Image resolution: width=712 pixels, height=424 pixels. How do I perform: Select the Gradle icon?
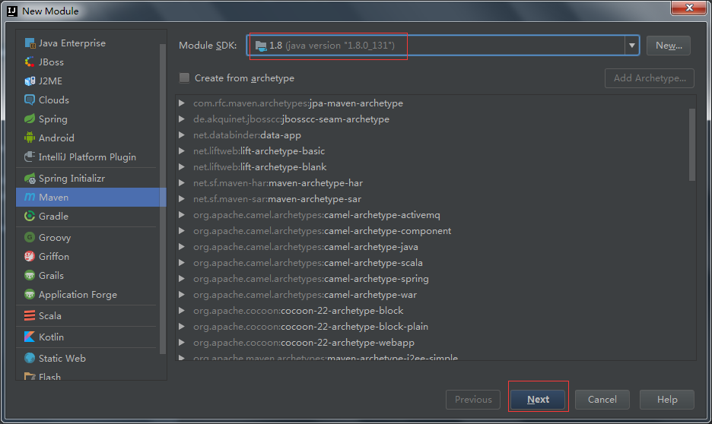[30, 217]
